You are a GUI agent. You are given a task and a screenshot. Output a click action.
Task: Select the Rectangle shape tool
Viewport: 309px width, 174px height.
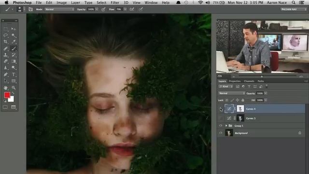point(14,81)
